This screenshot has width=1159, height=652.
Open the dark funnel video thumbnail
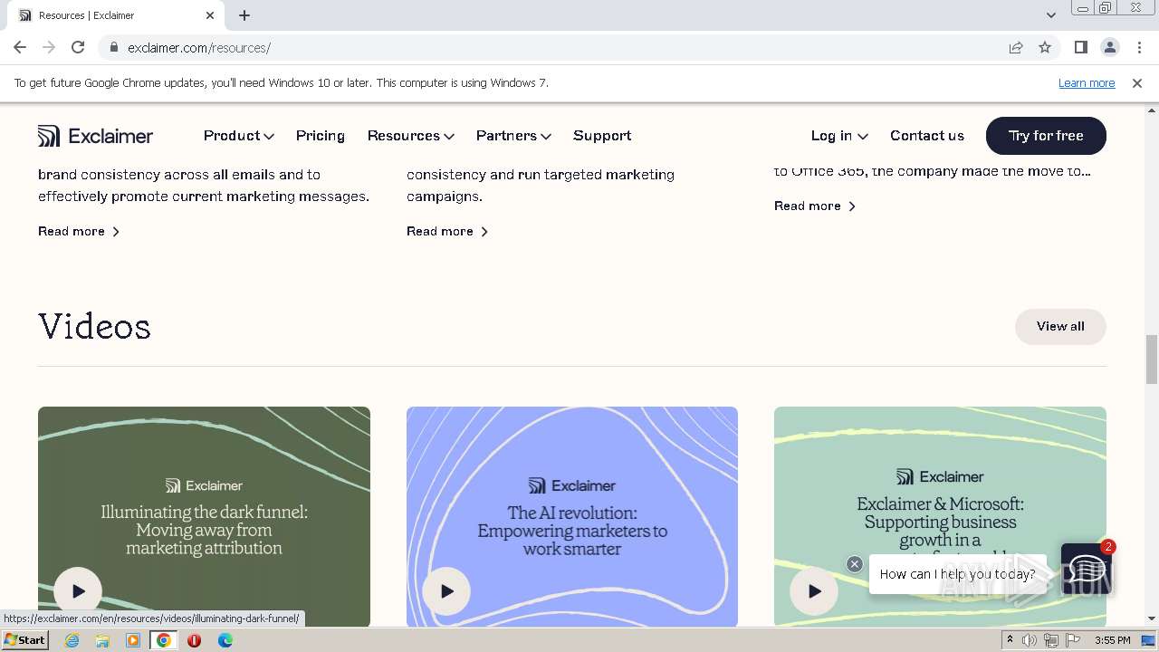coord(204,516)
